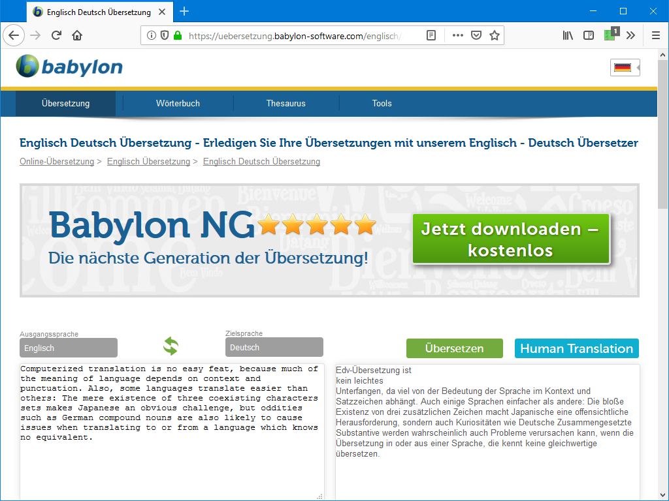Image resolution: width=669 pixels, height=501 pixels.
Task: Follow the Englisch Deutsch Übersetzung breadcrumb link
Action: 261,162
